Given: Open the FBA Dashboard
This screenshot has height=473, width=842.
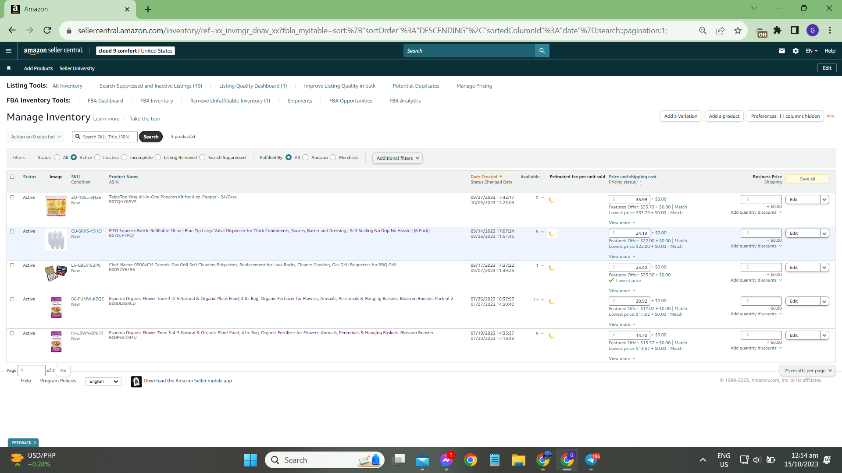Looking at the screenshot, I should (105, 101).
